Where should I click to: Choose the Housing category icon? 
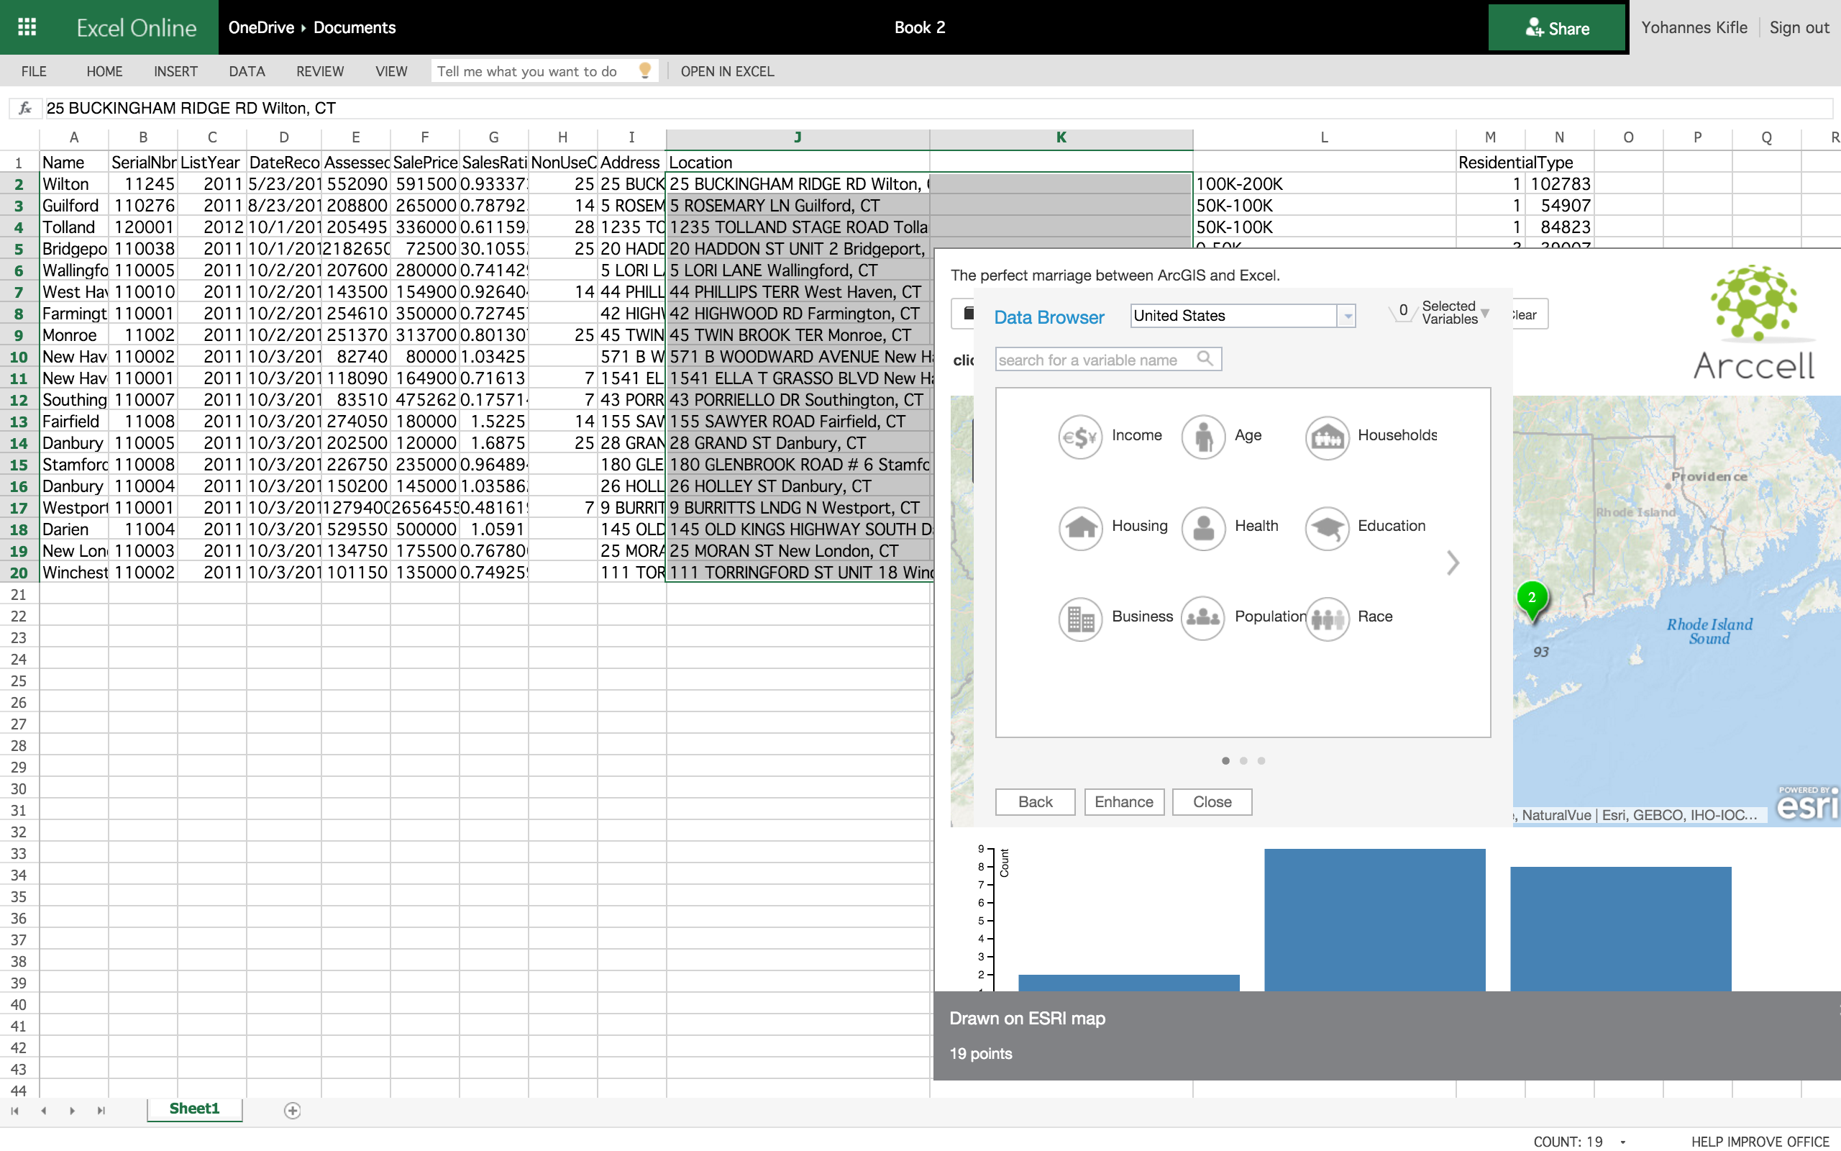click(1079, 527)
